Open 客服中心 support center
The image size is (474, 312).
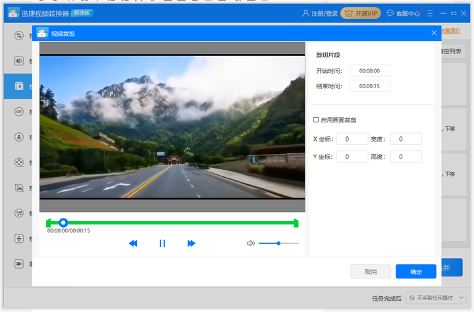coord(404,13)
